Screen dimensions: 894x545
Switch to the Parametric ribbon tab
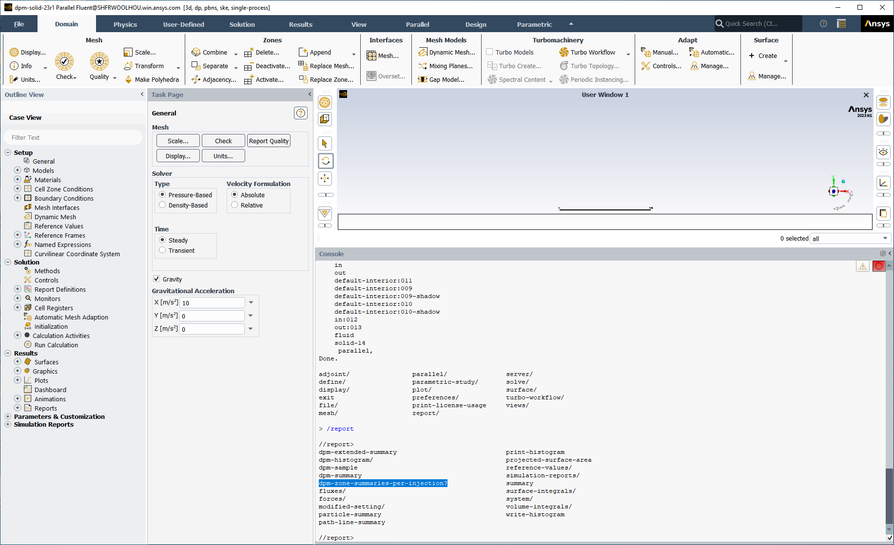tap(535, 24)
